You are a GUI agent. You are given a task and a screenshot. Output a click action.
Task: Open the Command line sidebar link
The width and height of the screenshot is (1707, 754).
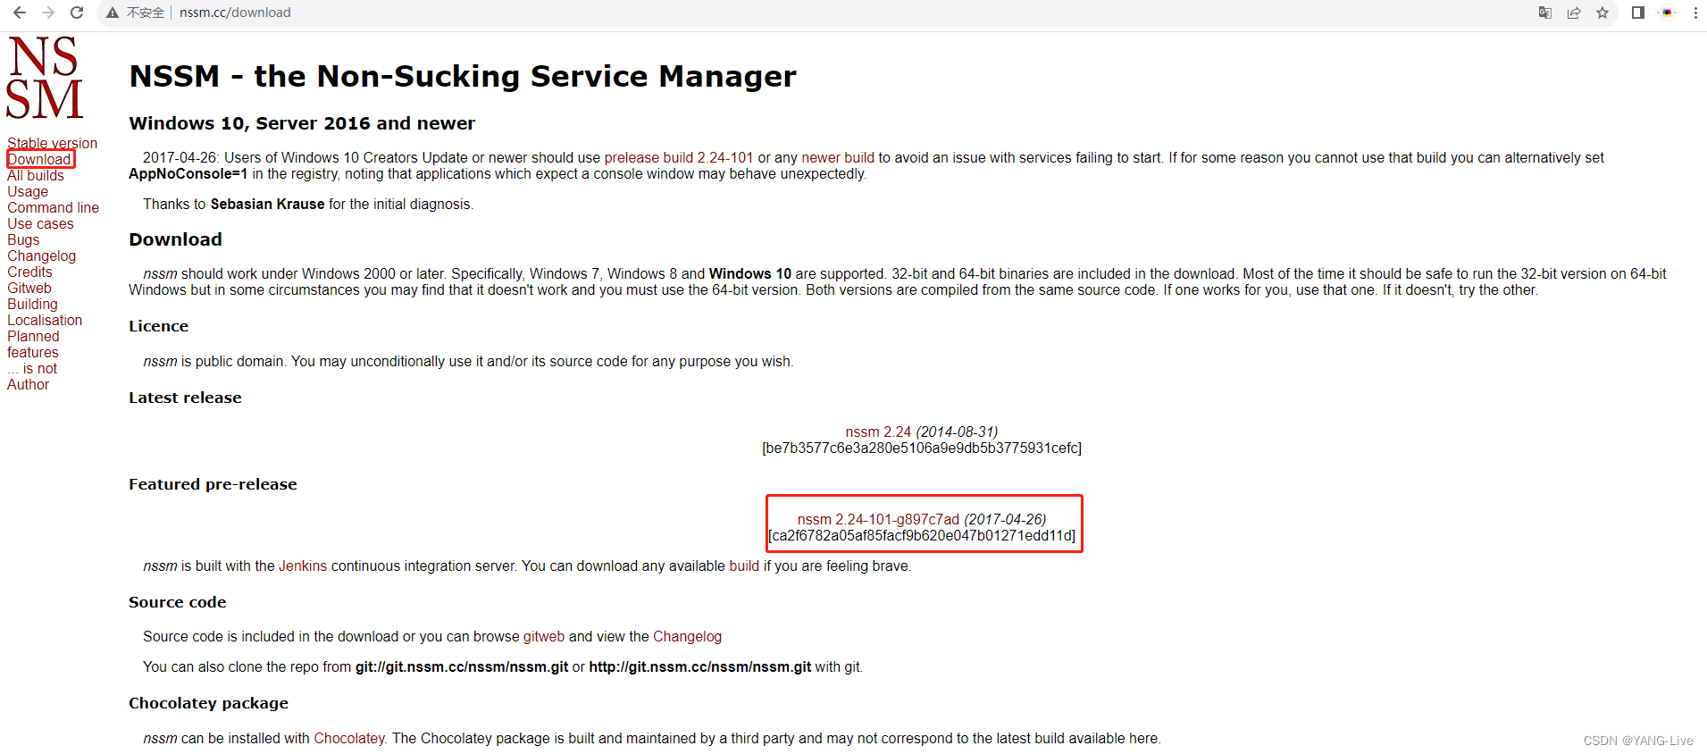(x=54, y=207)
